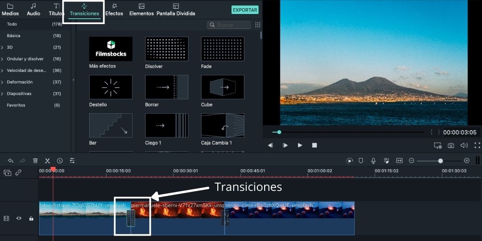The width and height of the screenshot is (482, 241).
Task: Select the Transiciones tab
Action: click(84, 10)
